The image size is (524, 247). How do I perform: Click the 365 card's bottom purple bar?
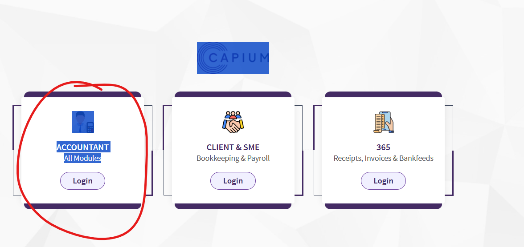coord(383,206)
